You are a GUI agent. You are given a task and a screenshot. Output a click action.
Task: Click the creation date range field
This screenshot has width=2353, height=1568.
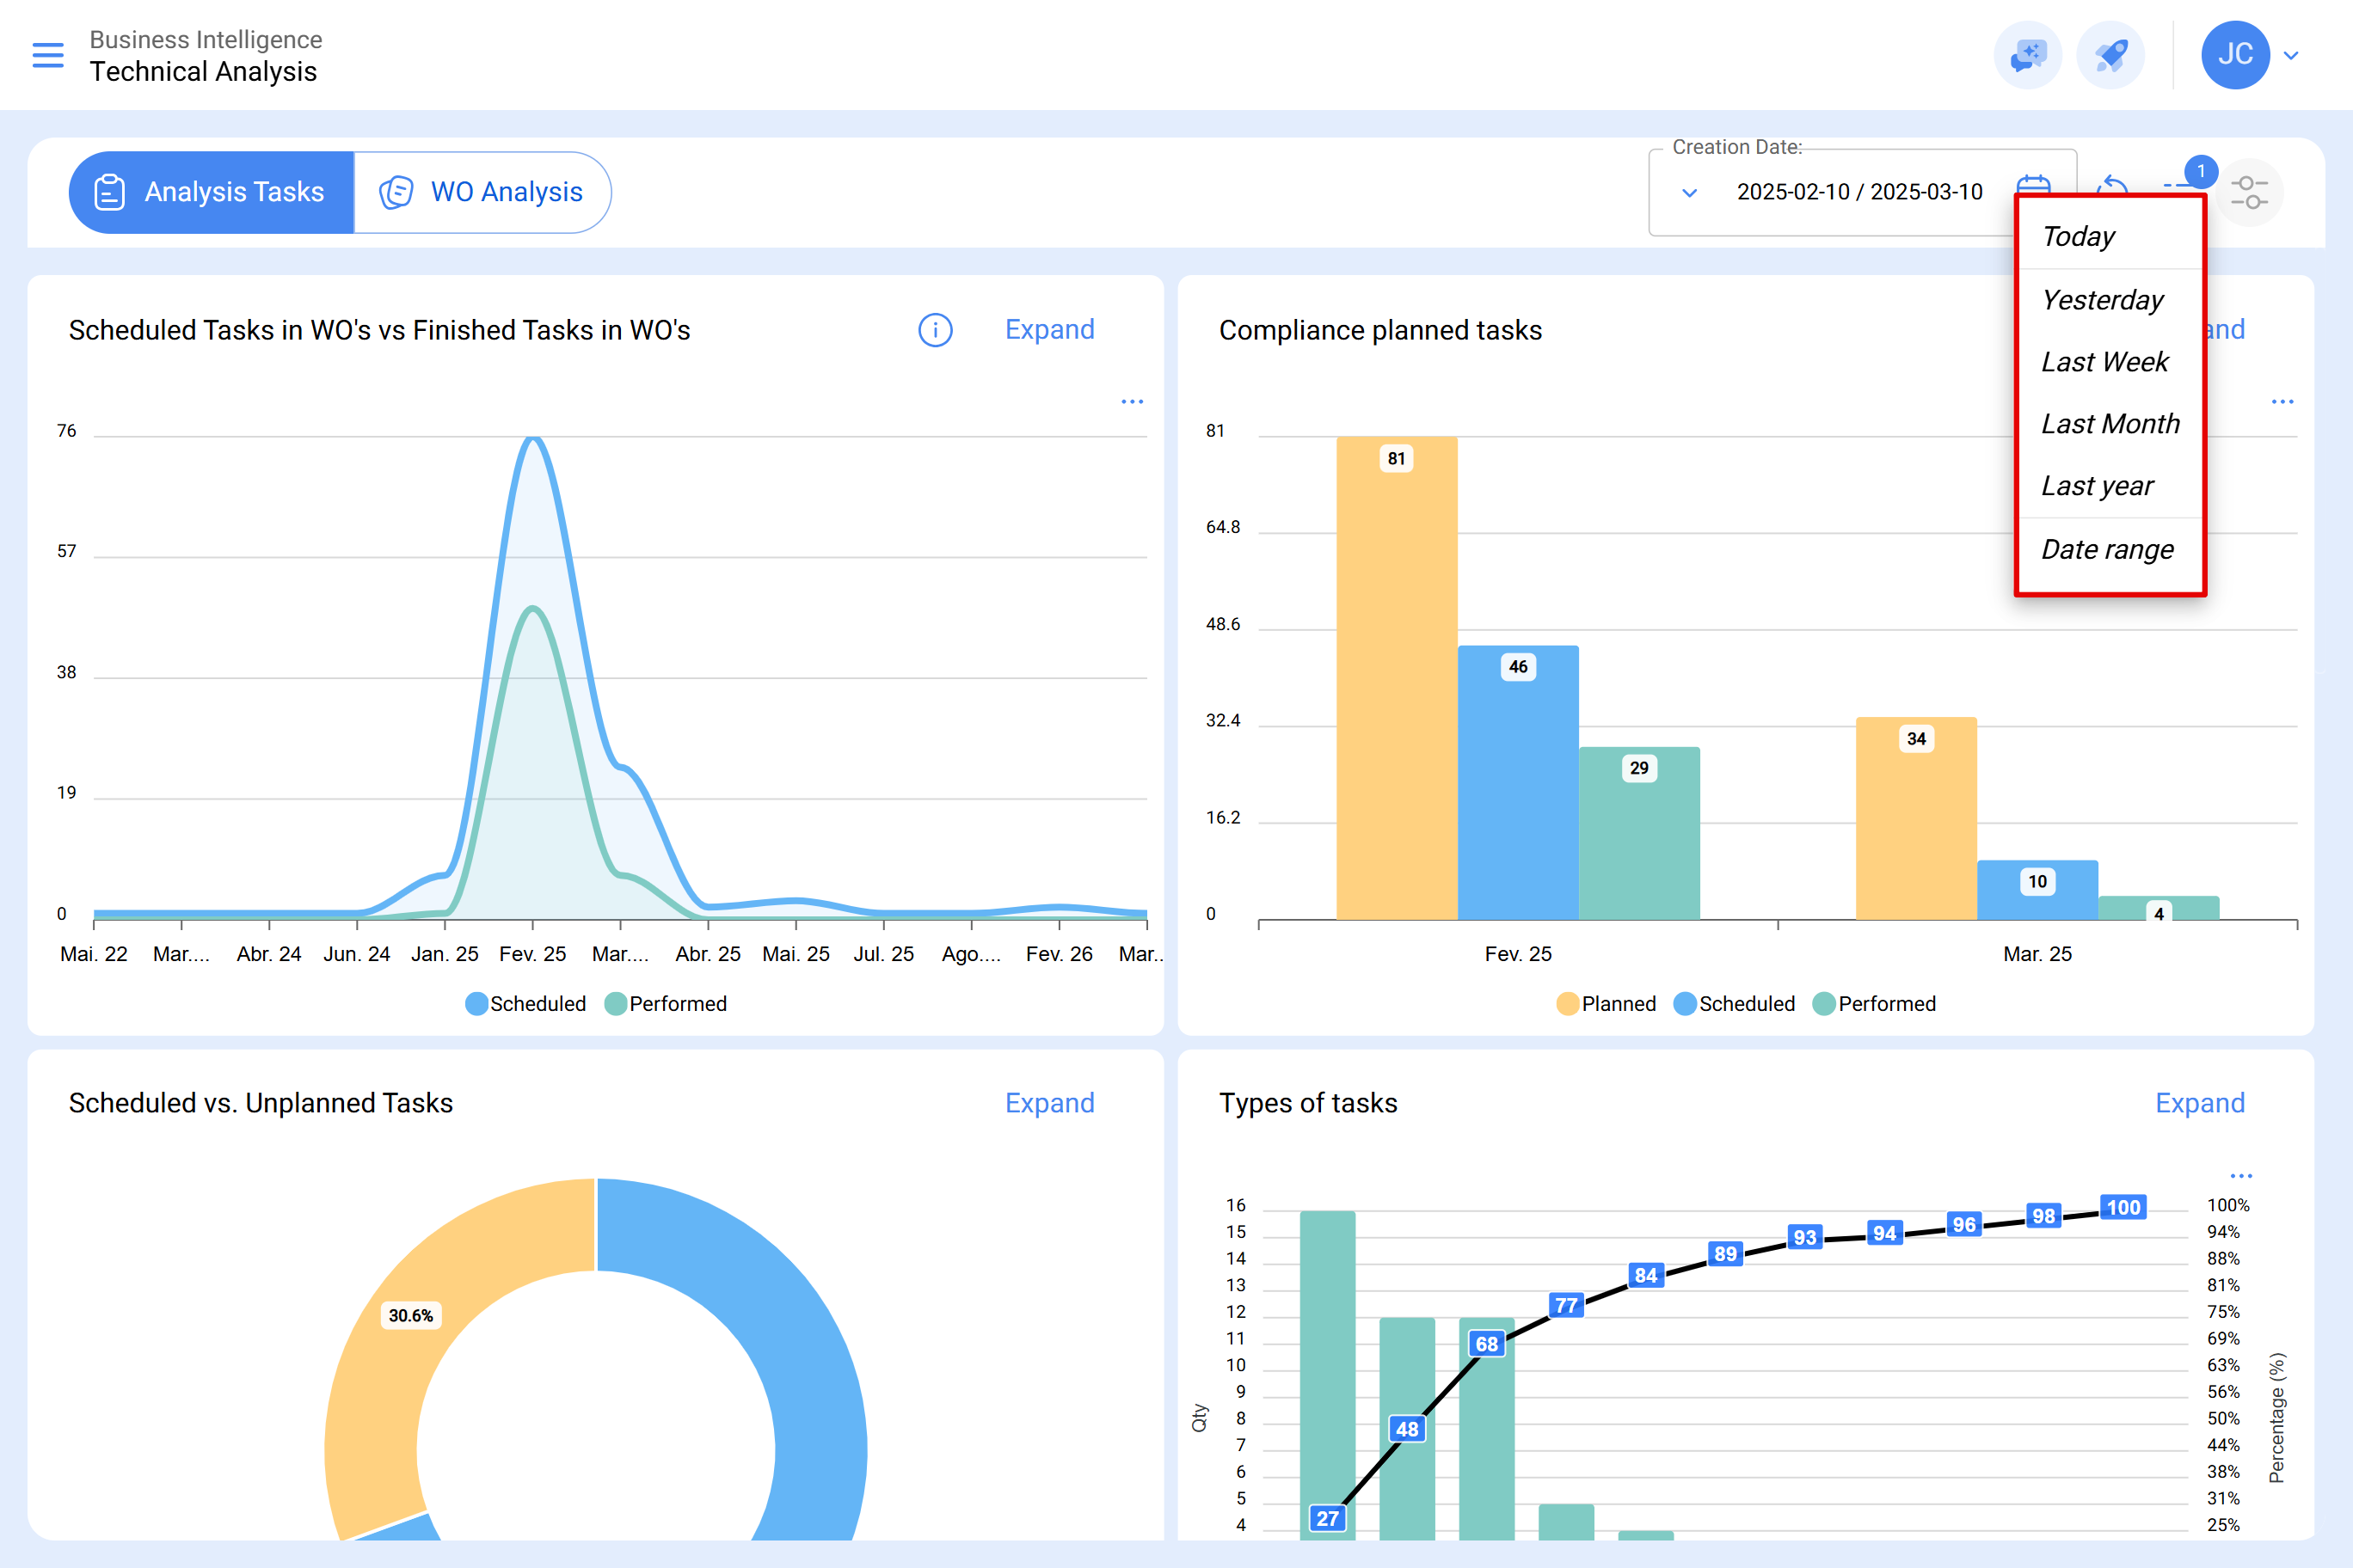1860,192
